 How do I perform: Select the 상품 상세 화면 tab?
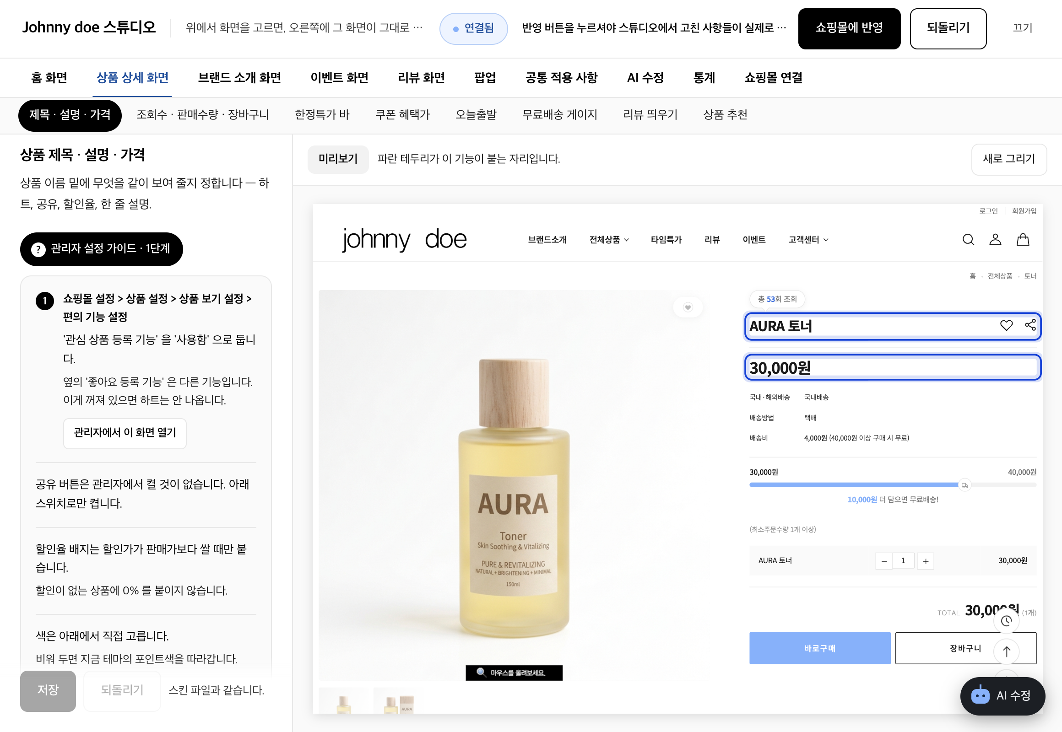132,77
